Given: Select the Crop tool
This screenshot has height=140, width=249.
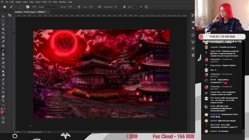Looking at the screenshot, I should coord(3,33).
